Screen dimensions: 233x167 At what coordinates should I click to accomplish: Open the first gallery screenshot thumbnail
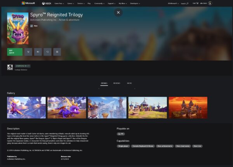click(26, 107)
